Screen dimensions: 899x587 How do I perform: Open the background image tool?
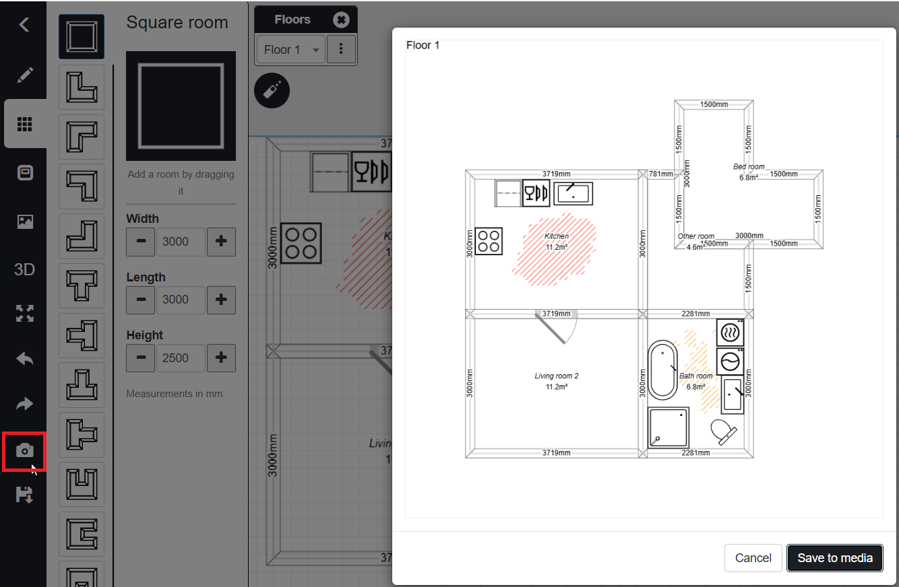(x=25, y=221)
